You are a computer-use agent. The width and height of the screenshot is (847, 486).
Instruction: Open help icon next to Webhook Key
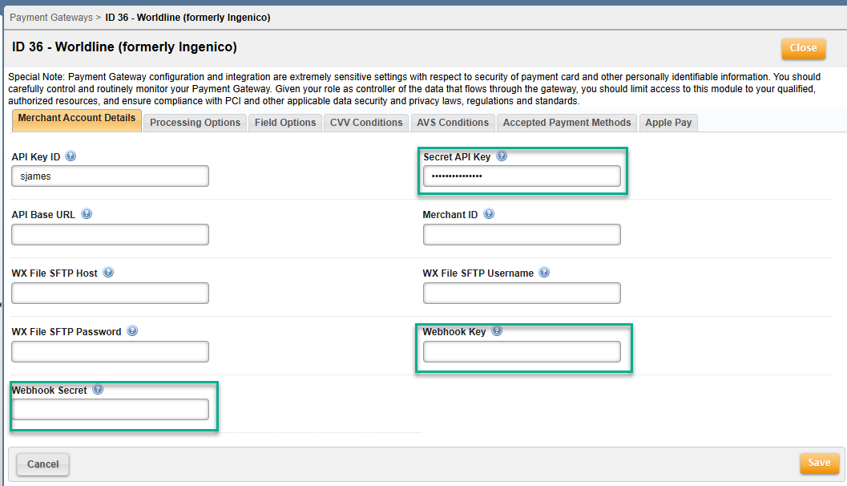497,331
